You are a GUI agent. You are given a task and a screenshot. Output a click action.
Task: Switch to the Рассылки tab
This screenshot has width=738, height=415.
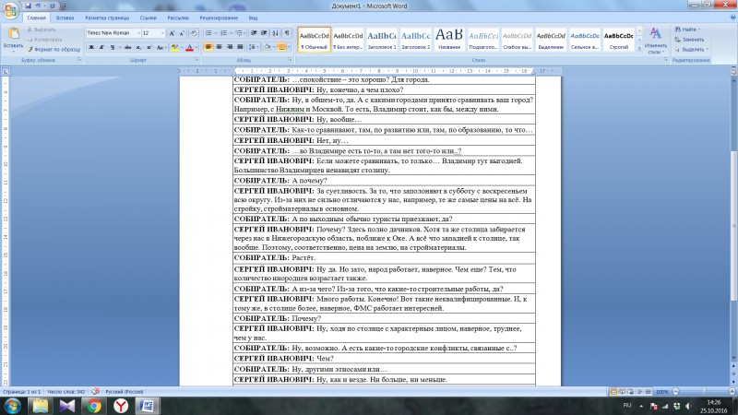point(178,18)
